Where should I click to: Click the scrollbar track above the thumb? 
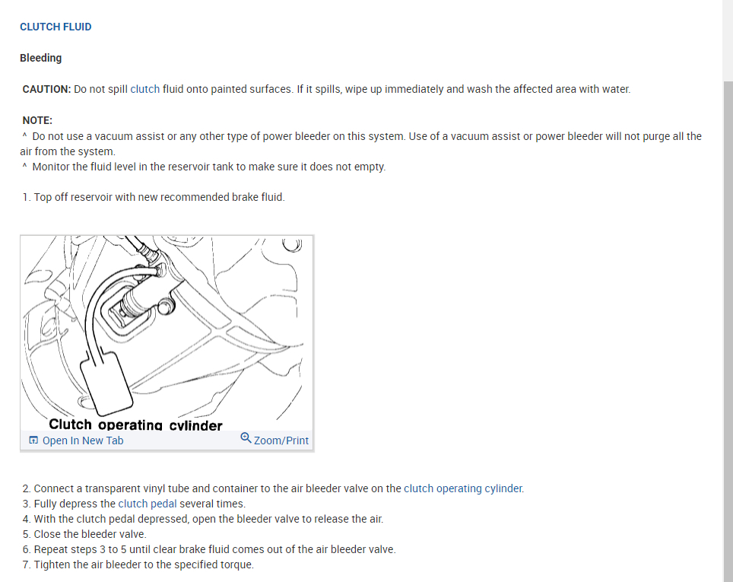click(728, 40)
